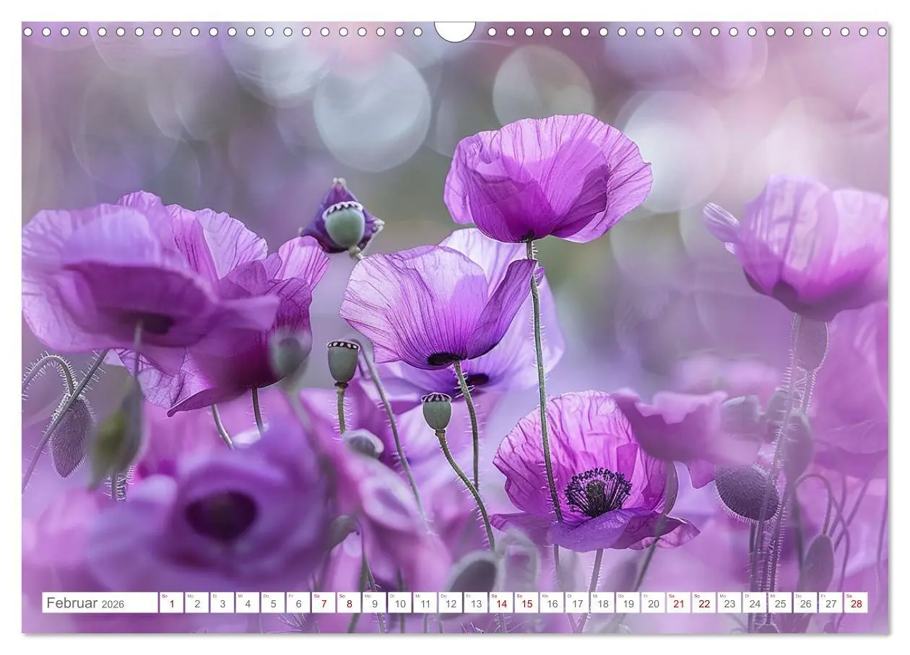The height and width of the screenshot is (655, 910).
Task: Switch to the date 16 cell
Action: point(551,605)
